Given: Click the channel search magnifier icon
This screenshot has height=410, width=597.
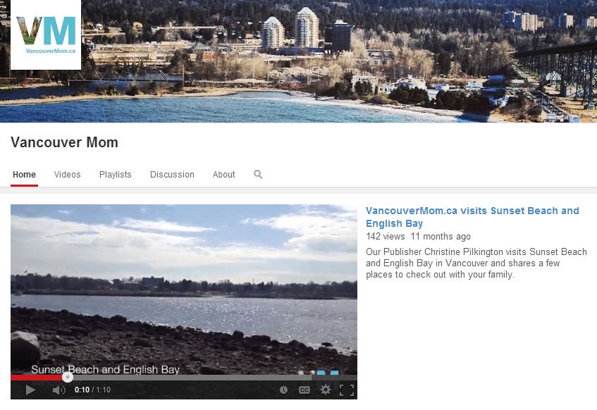Looking at the screenshot, I should tap(258, 174).
